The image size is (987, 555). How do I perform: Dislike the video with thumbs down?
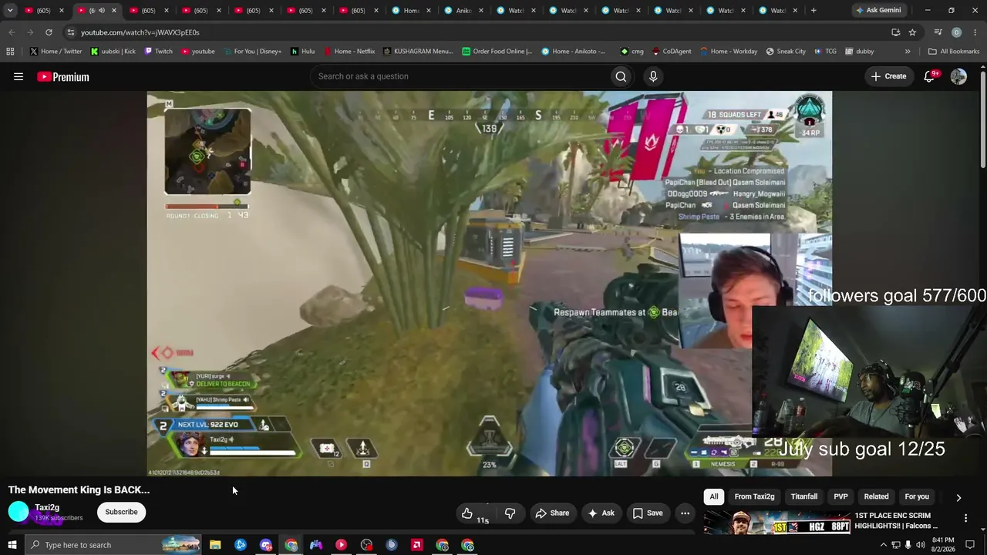510,513
